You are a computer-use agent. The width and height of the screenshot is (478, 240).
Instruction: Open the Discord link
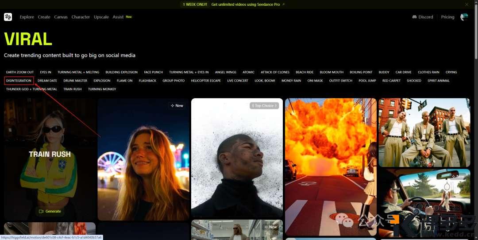(x=423, y=17)
